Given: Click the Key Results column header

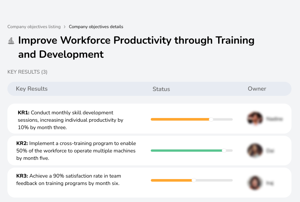Looking at the screenshot, I should coord(32,89).
